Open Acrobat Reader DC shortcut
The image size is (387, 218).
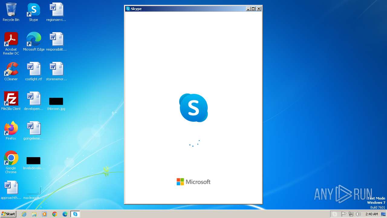11,43
